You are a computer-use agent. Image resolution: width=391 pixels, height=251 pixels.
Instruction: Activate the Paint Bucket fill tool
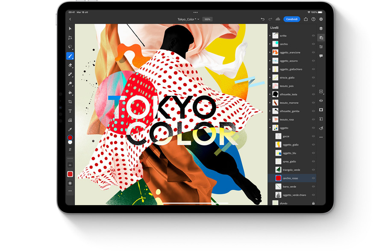(x=70, y=92)
